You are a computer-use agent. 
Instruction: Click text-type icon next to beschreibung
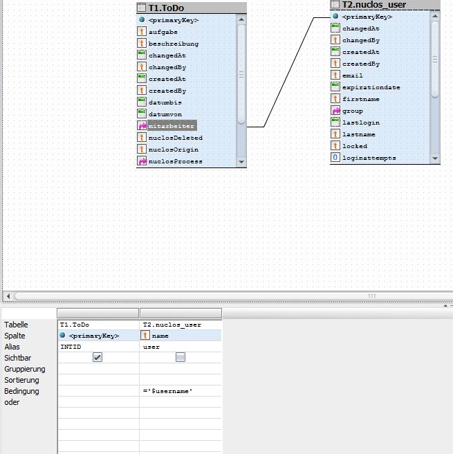[142, 43]
